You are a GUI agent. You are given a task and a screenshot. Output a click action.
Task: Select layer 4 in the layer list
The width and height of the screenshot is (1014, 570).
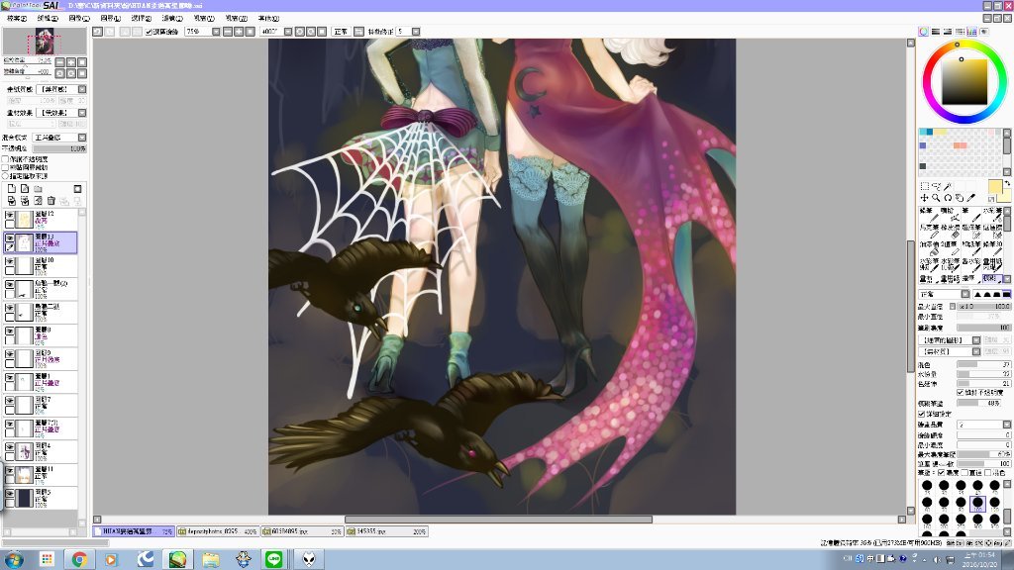point(41,451)
